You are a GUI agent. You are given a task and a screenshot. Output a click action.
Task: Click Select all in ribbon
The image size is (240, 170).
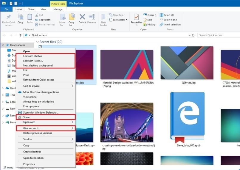pos(167,15)
